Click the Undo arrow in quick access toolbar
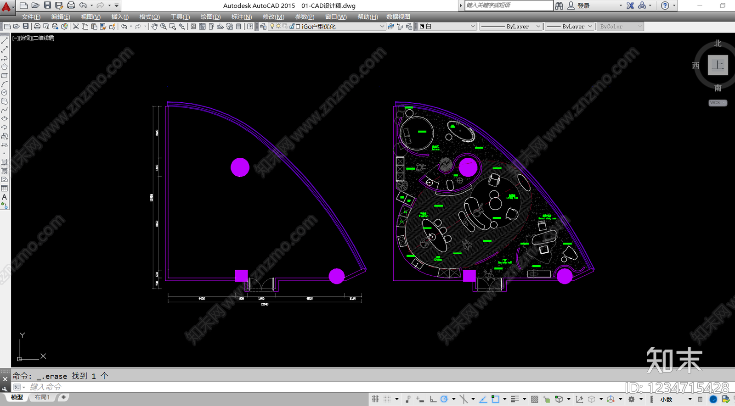Viewport: 735px width, 406px height. 83,6
